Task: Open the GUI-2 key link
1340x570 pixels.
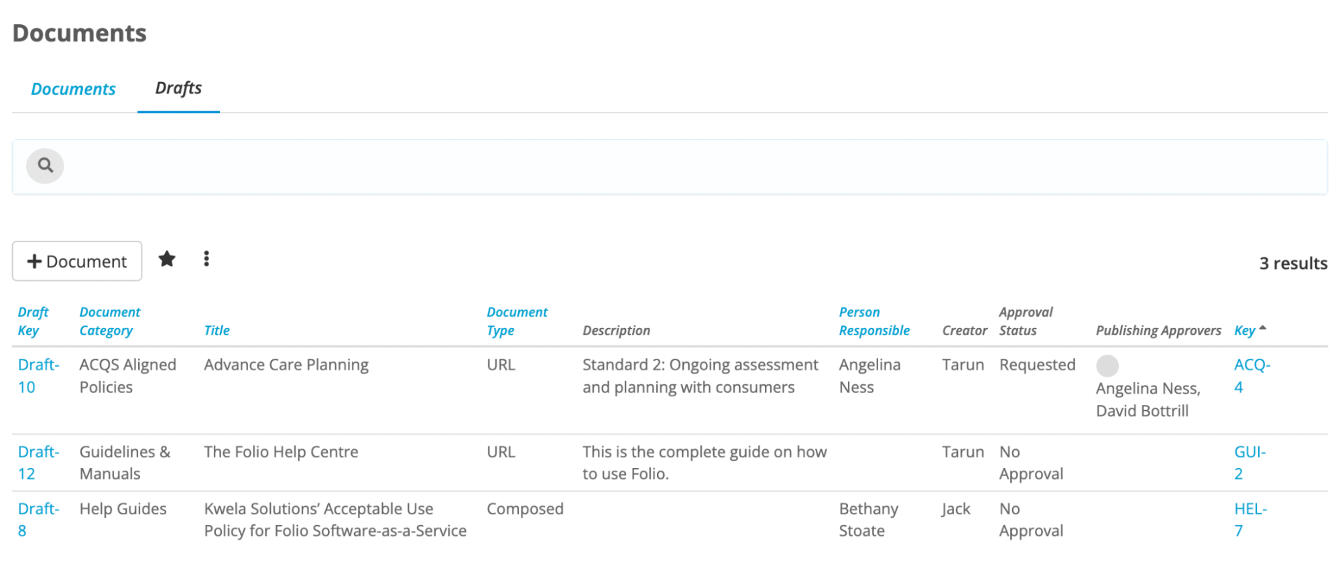Action: pyautogui.click(x=1250, y=463)
